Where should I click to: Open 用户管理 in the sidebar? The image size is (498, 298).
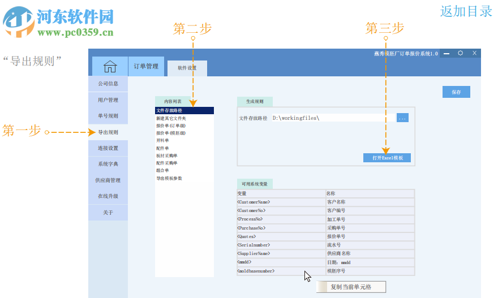point(108,100)
